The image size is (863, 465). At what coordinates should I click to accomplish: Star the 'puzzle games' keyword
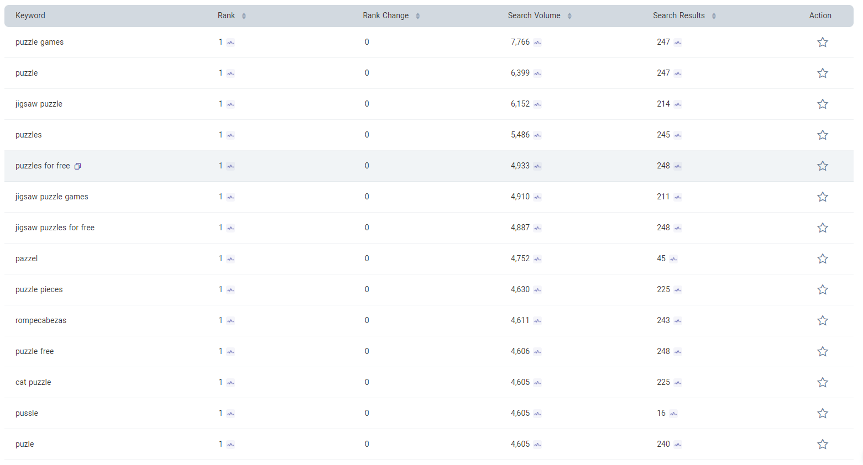point(822,43)
